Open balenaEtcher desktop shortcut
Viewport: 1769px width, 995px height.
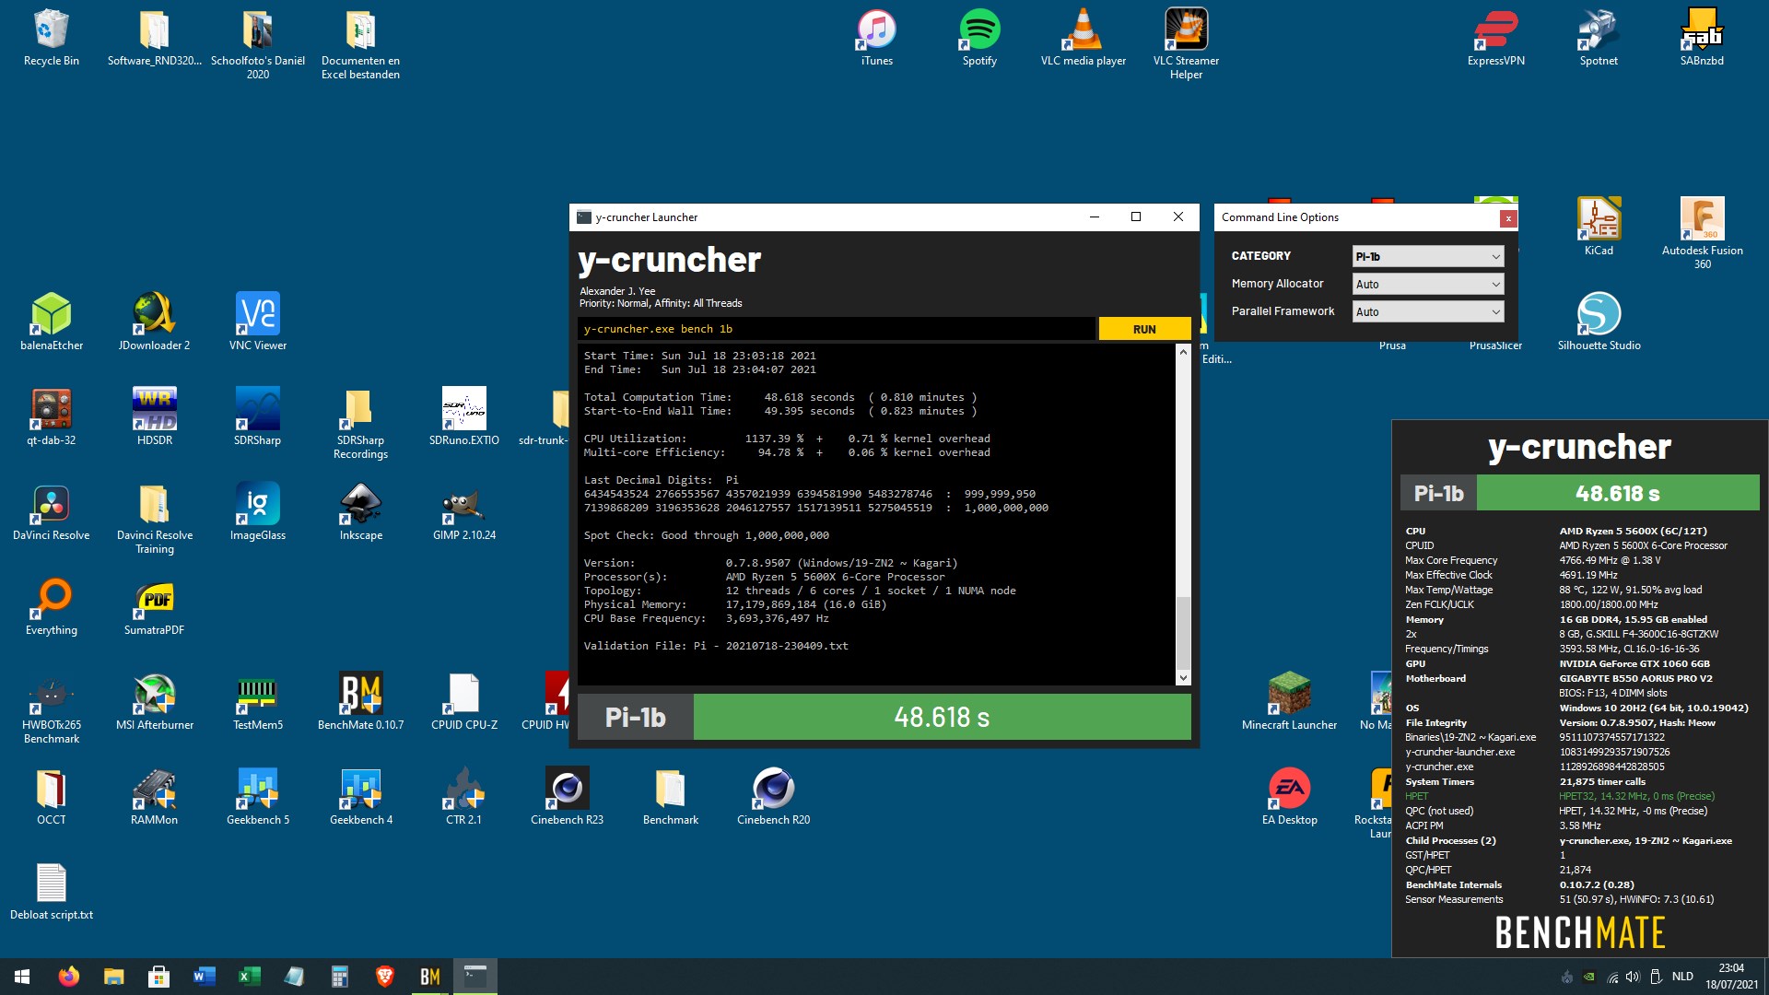(x=52, y=322)
